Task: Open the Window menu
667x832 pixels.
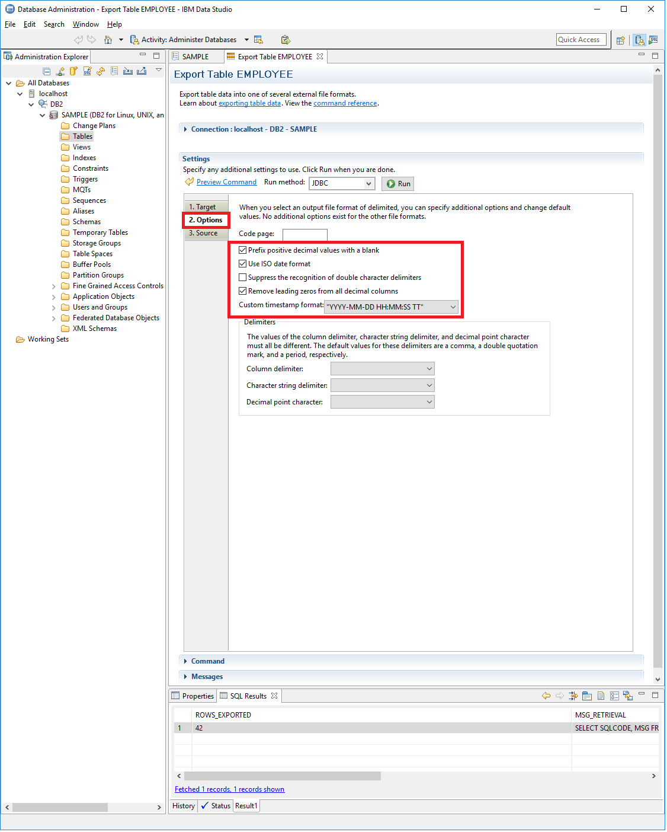Action: click(x=85, y=24)
